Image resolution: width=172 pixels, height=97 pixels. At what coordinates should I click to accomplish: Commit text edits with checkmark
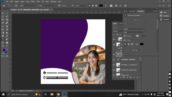coord(120,6)
